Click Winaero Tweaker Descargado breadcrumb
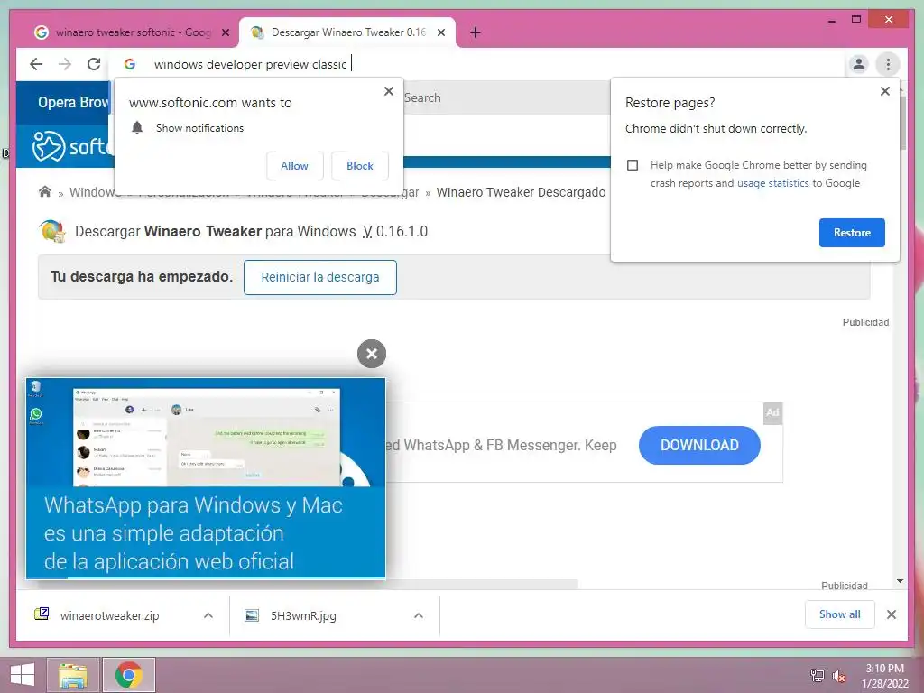The image size is (924, 693). point(521,192)
